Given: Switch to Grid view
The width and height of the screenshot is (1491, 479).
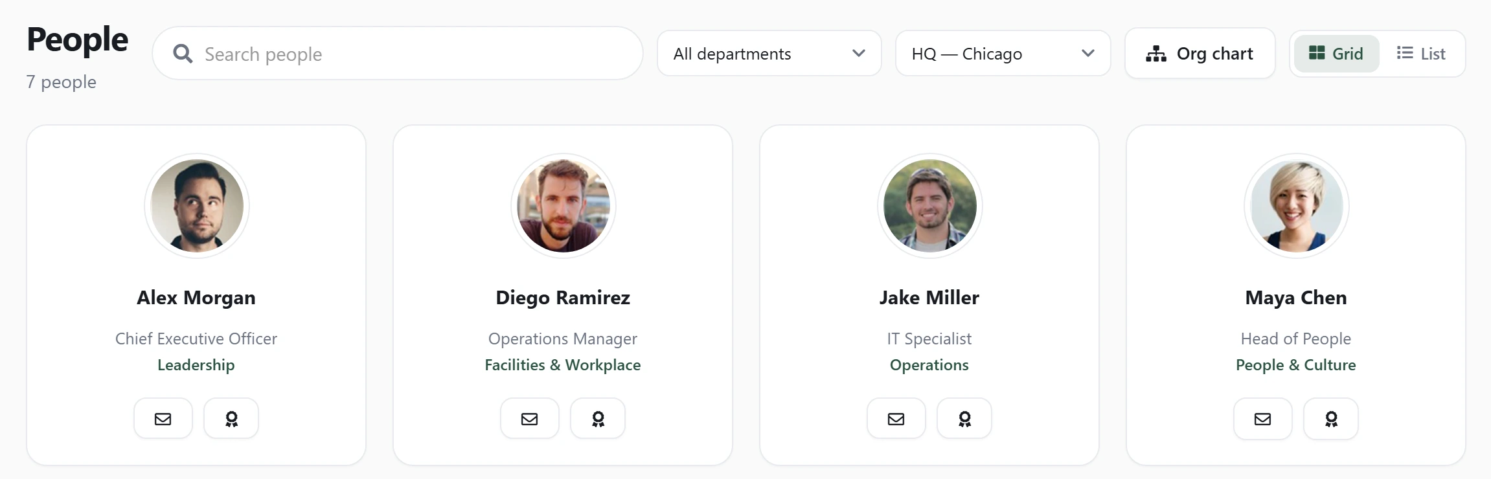Looking at the screenshot, I should [1336, 54].
